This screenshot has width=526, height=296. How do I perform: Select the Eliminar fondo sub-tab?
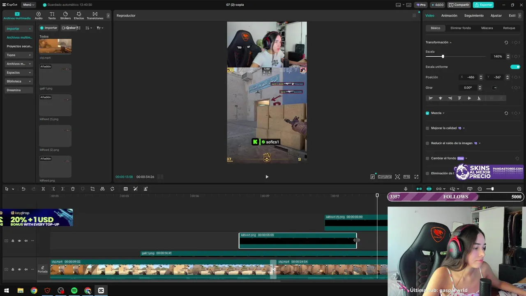(461, 28)
